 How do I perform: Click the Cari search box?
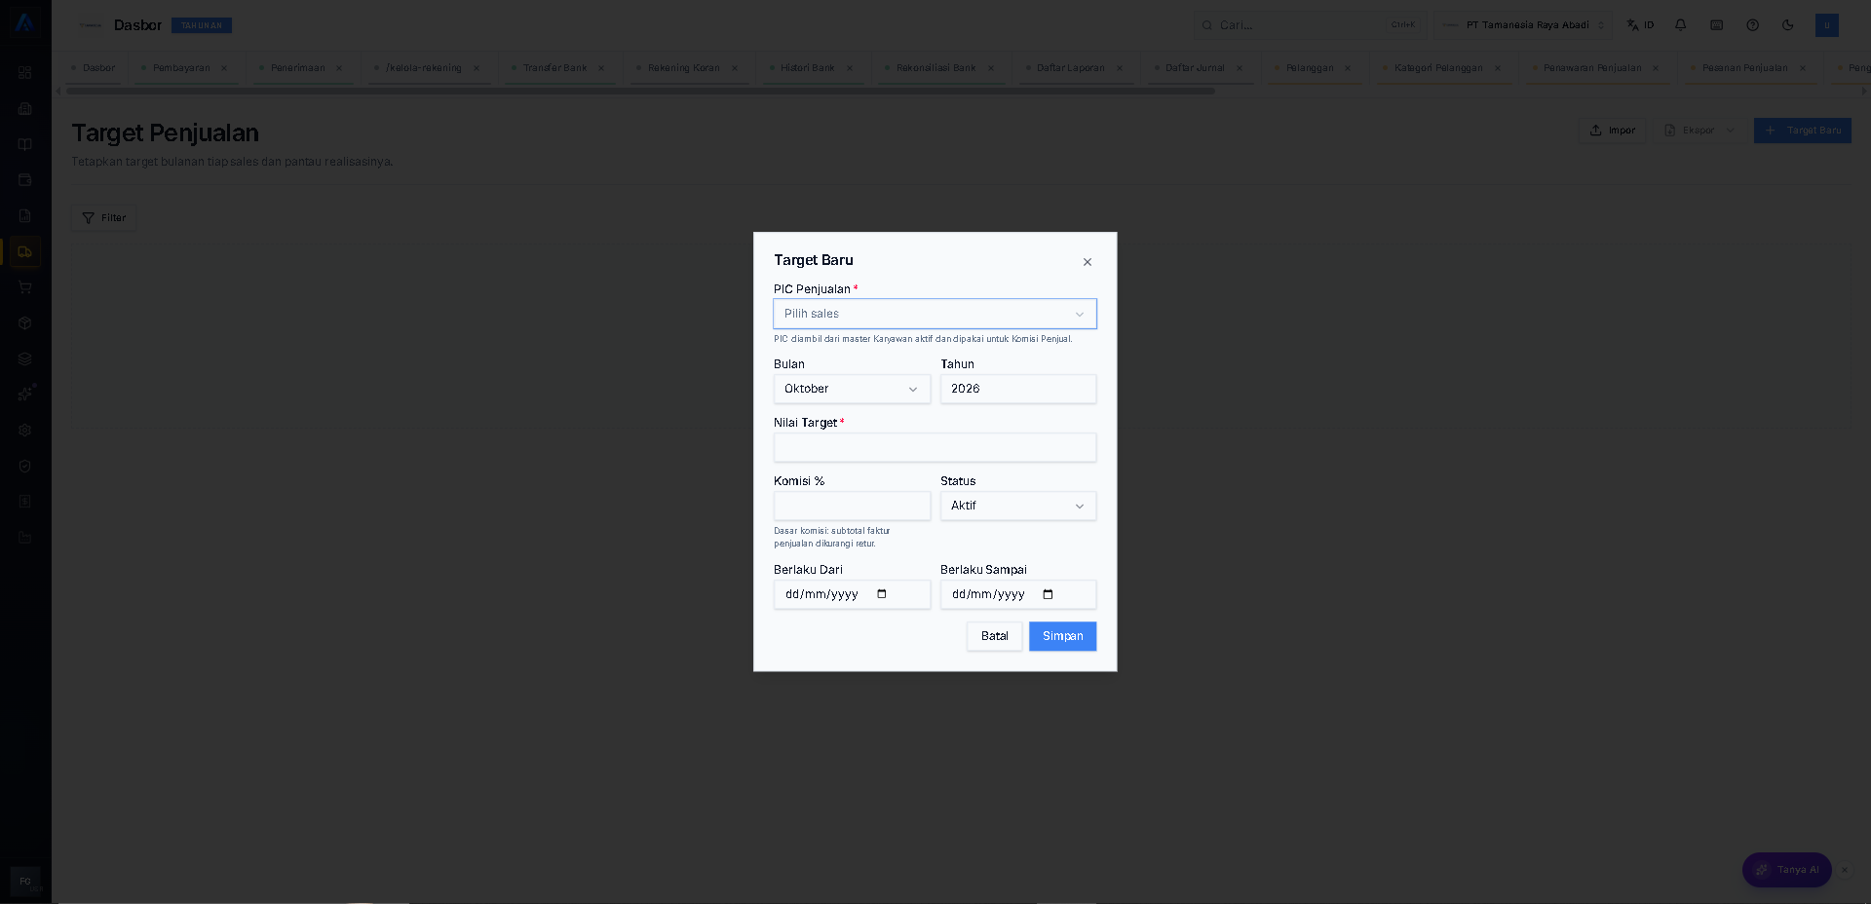click(x=1310, y=25)
